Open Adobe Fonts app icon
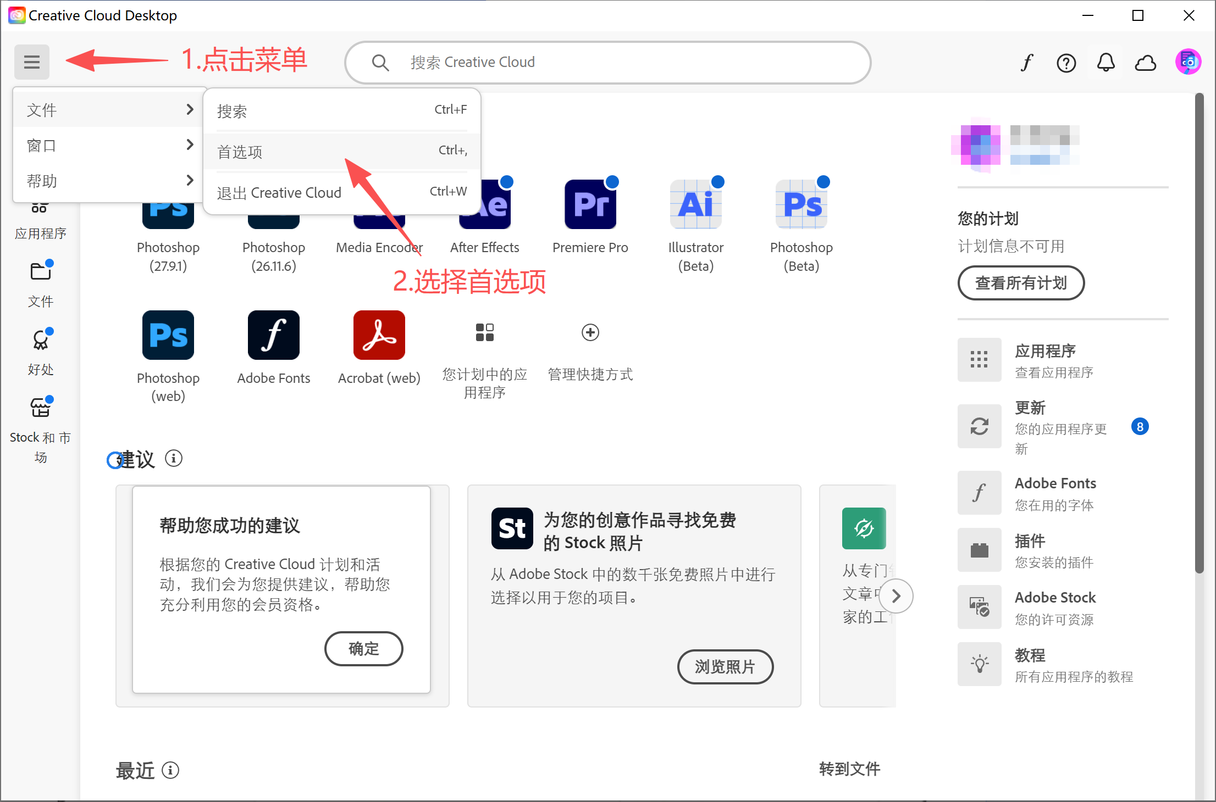The image size is (1216, 802). coord(274,335)
